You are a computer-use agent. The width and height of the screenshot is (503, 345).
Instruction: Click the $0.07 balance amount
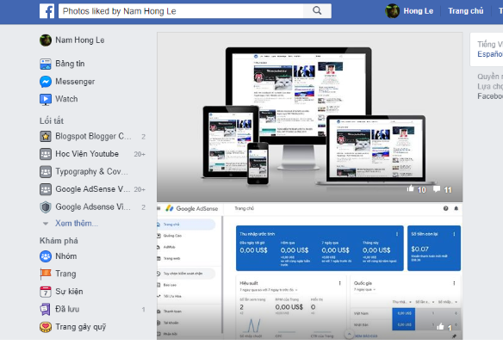(x=420, y=249)
